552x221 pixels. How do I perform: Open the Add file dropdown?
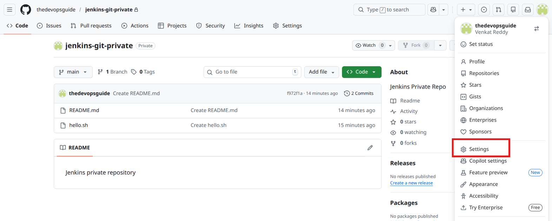pyautogui.click(x=322, y=72)
